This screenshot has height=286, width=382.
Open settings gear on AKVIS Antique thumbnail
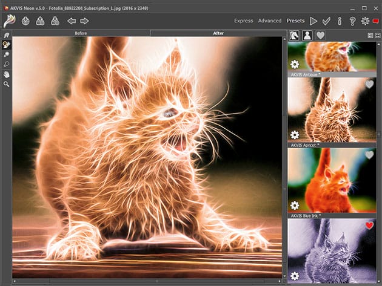click(295, 135)
